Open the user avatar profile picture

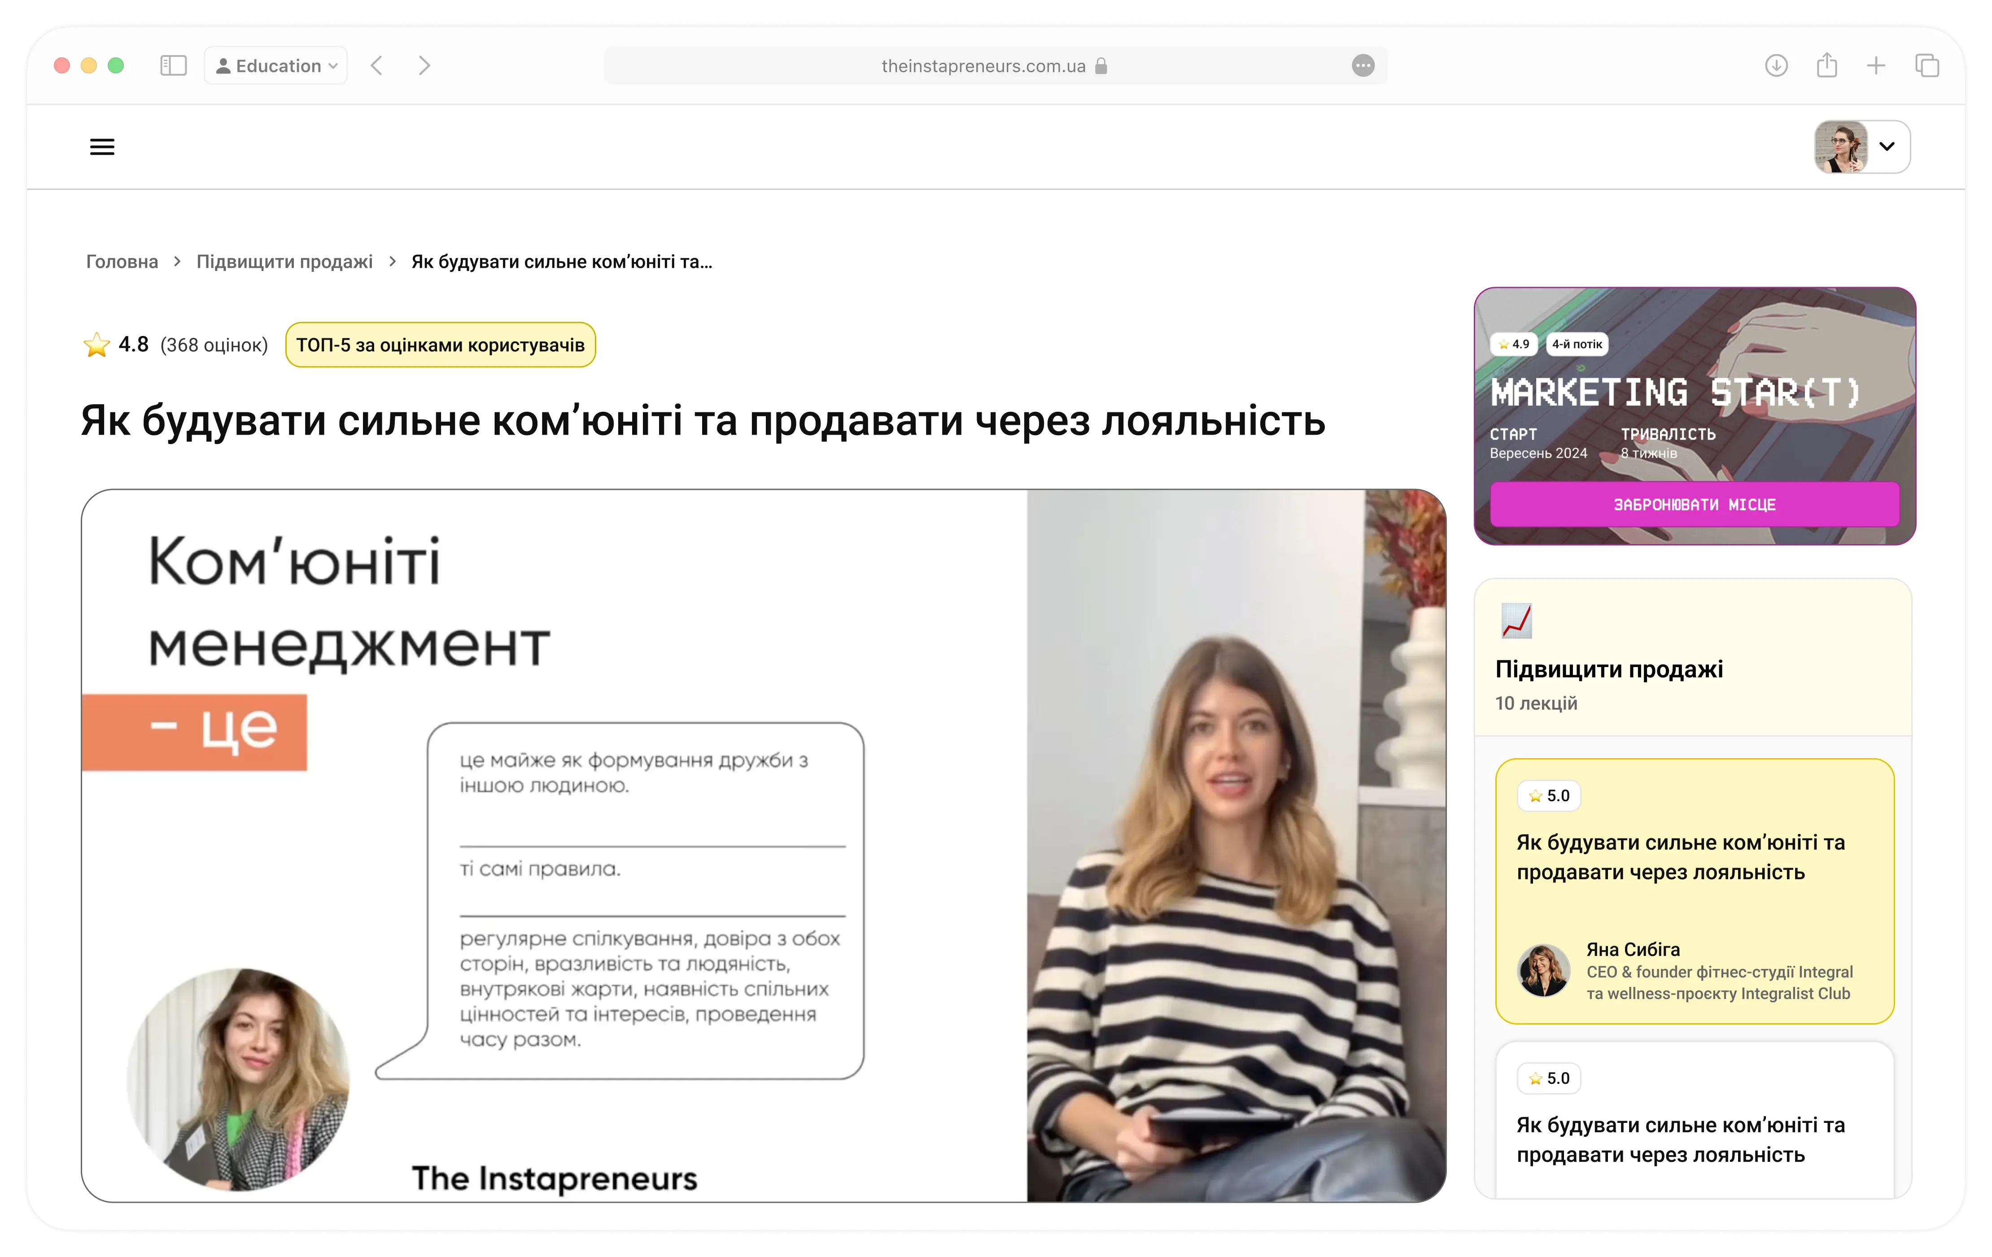click(x=1841, y=146)
